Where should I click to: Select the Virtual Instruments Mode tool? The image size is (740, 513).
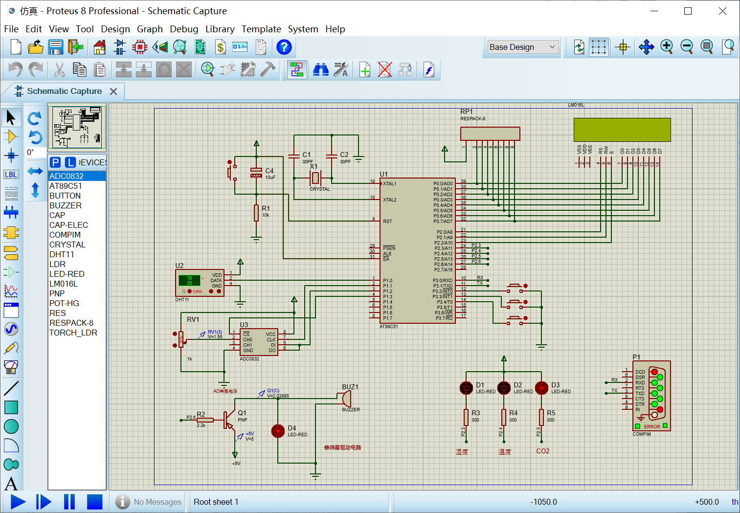[11, 367]
